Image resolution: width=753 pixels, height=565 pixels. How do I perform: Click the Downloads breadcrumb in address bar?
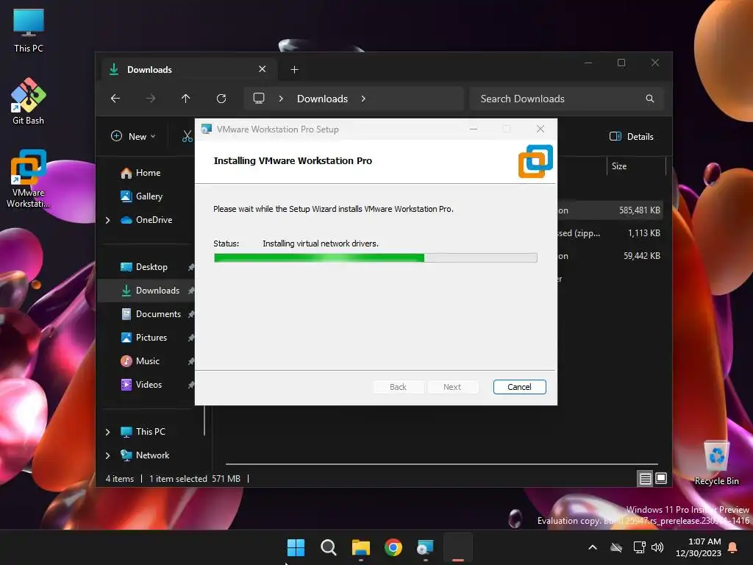click(x=322, y=99)
